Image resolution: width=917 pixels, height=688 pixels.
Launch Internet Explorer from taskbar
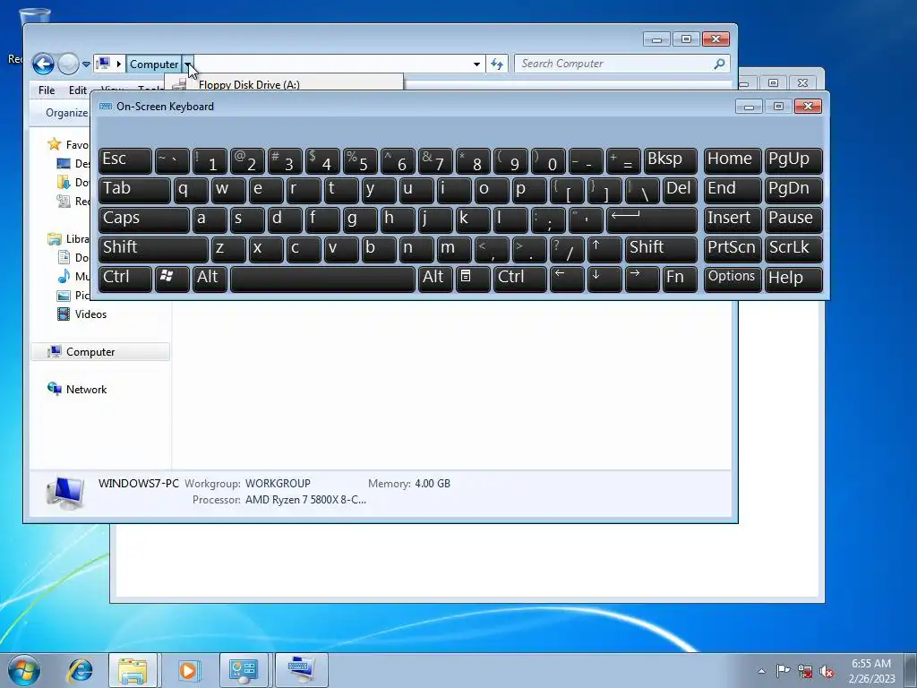tap(80, 670)
